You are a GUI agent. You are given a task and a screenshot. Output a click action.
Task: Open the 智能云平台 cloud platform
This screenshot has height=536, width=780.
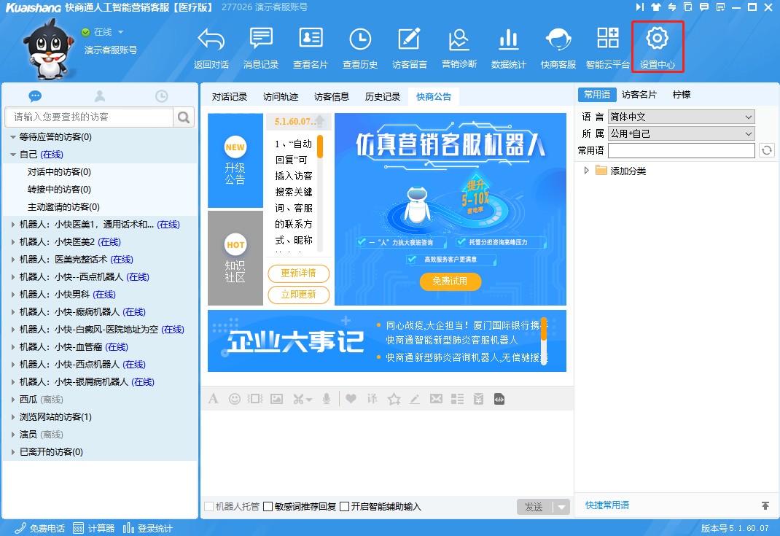[x=607, y=45]
